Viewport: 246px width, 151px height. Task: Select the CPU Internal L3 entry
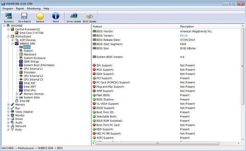coord(33,79)
